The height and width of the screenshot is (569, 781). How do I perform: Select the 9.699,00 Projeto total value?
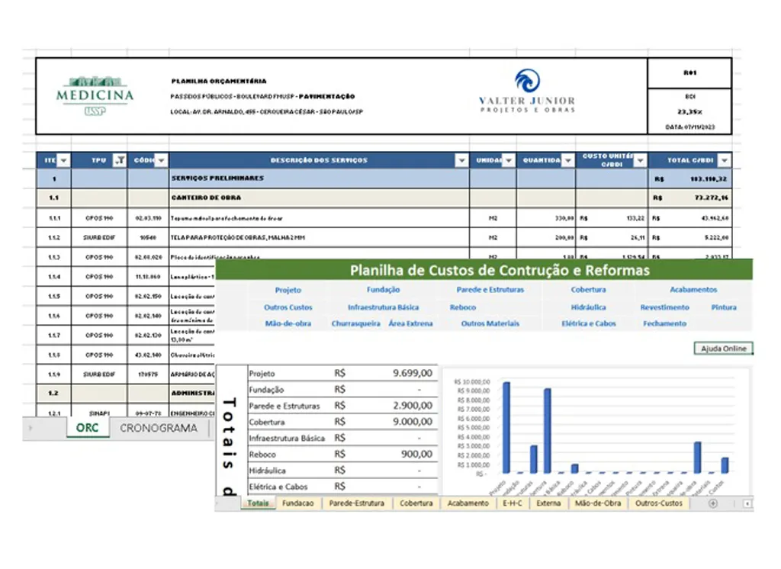413,373
